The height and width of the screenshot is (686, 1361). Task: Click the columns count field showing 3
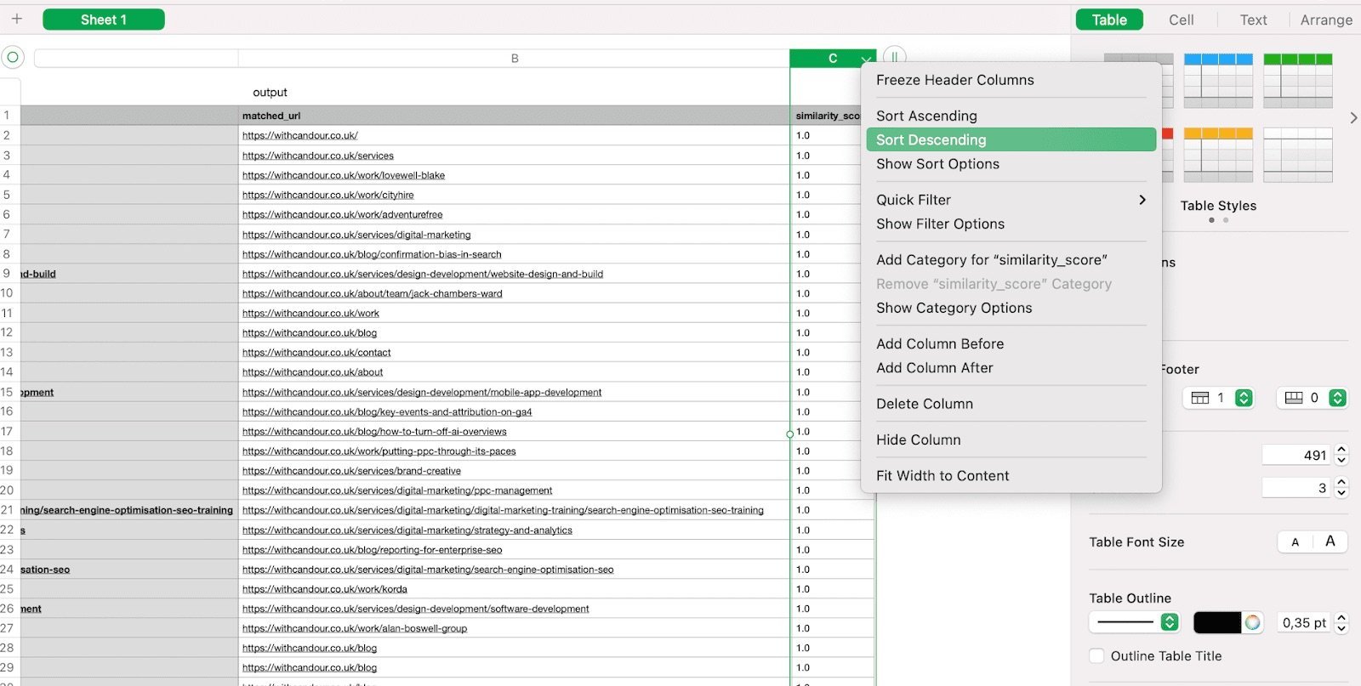pyautogui.click(x=1297, y=487)
